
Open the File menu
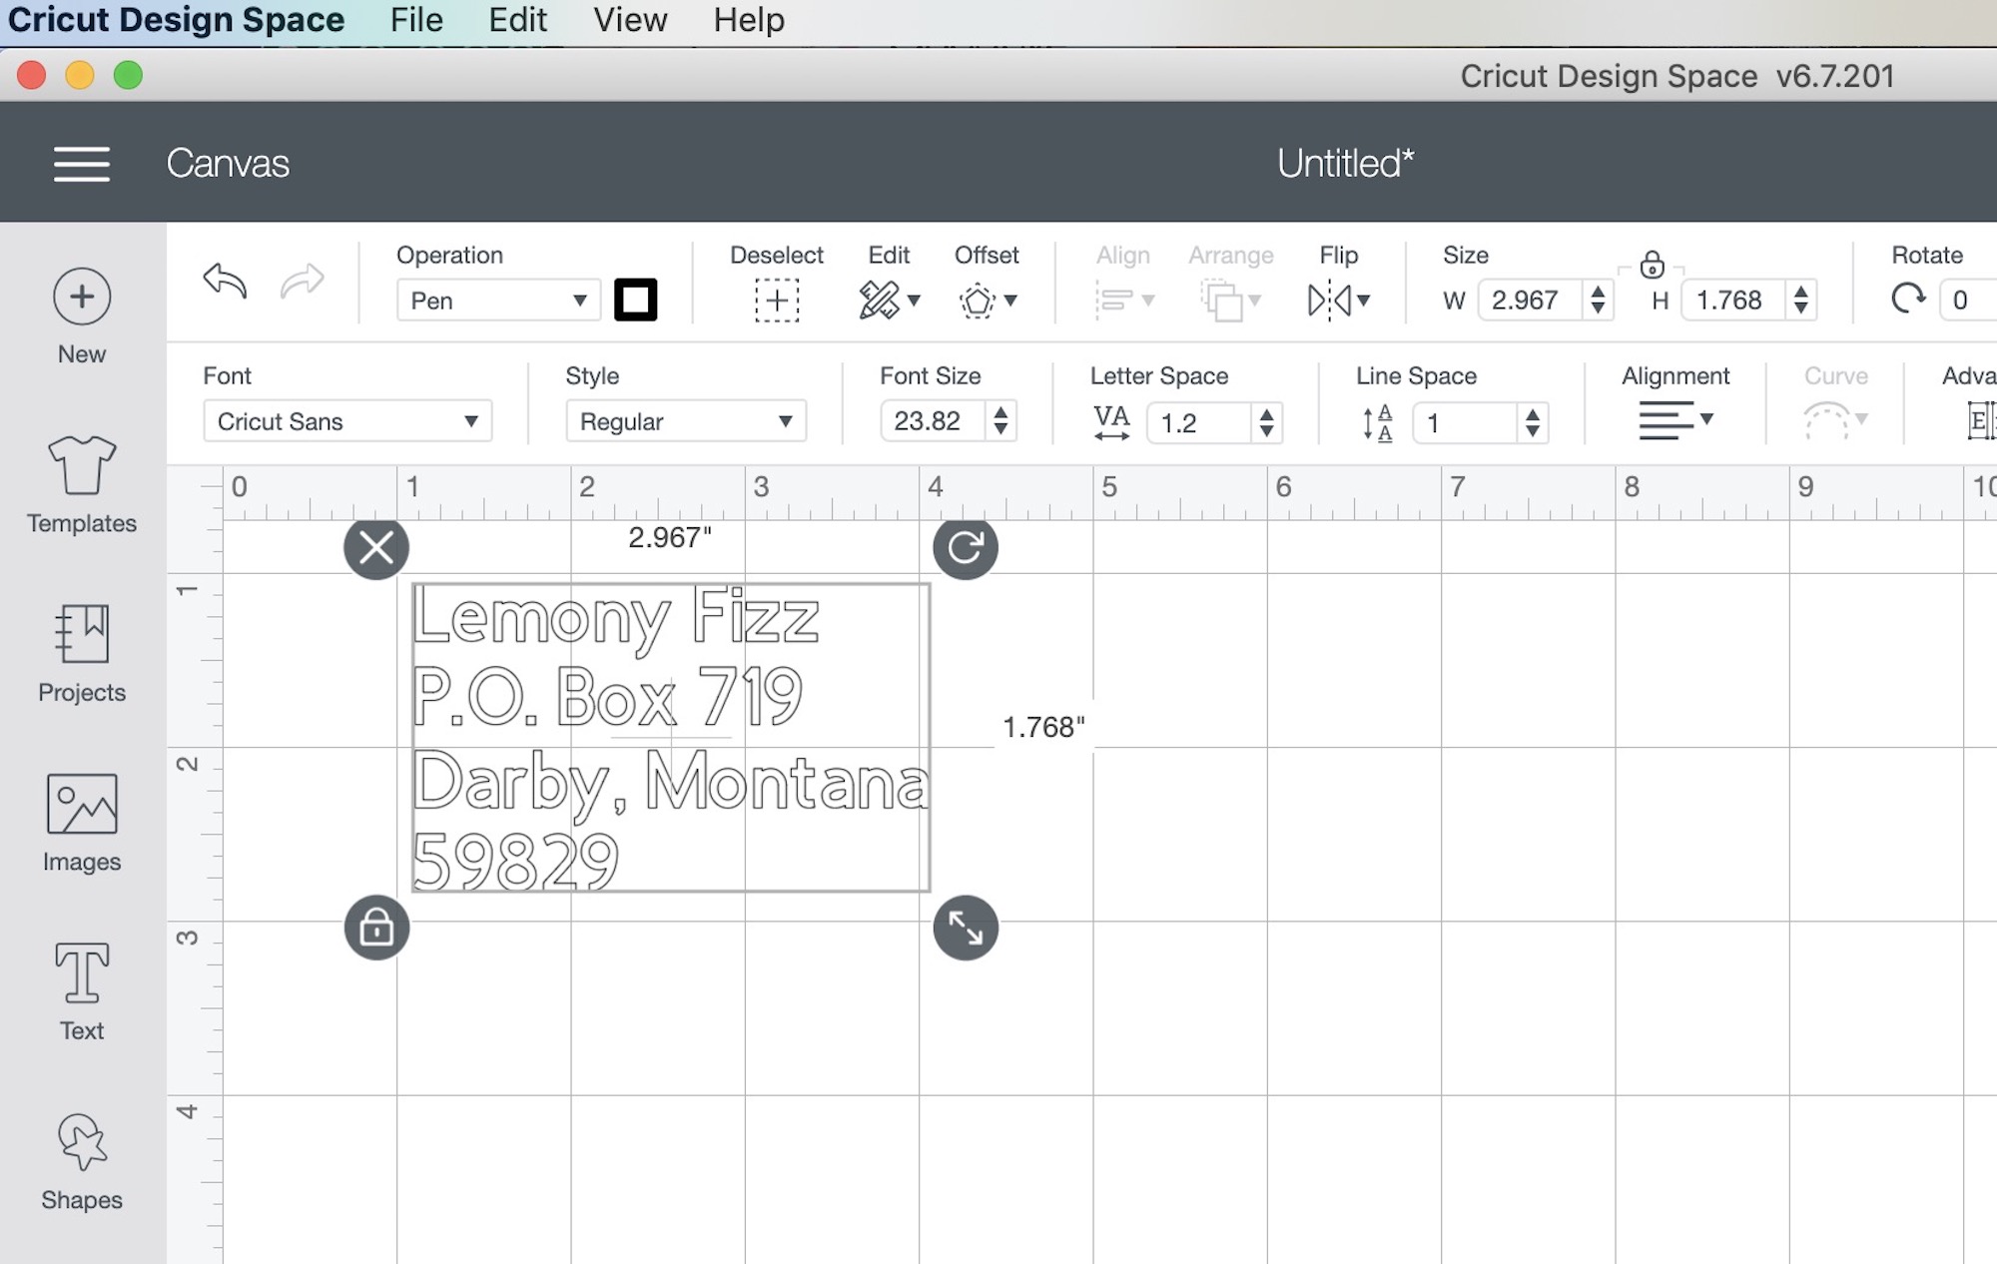click(x=416, y=20)
